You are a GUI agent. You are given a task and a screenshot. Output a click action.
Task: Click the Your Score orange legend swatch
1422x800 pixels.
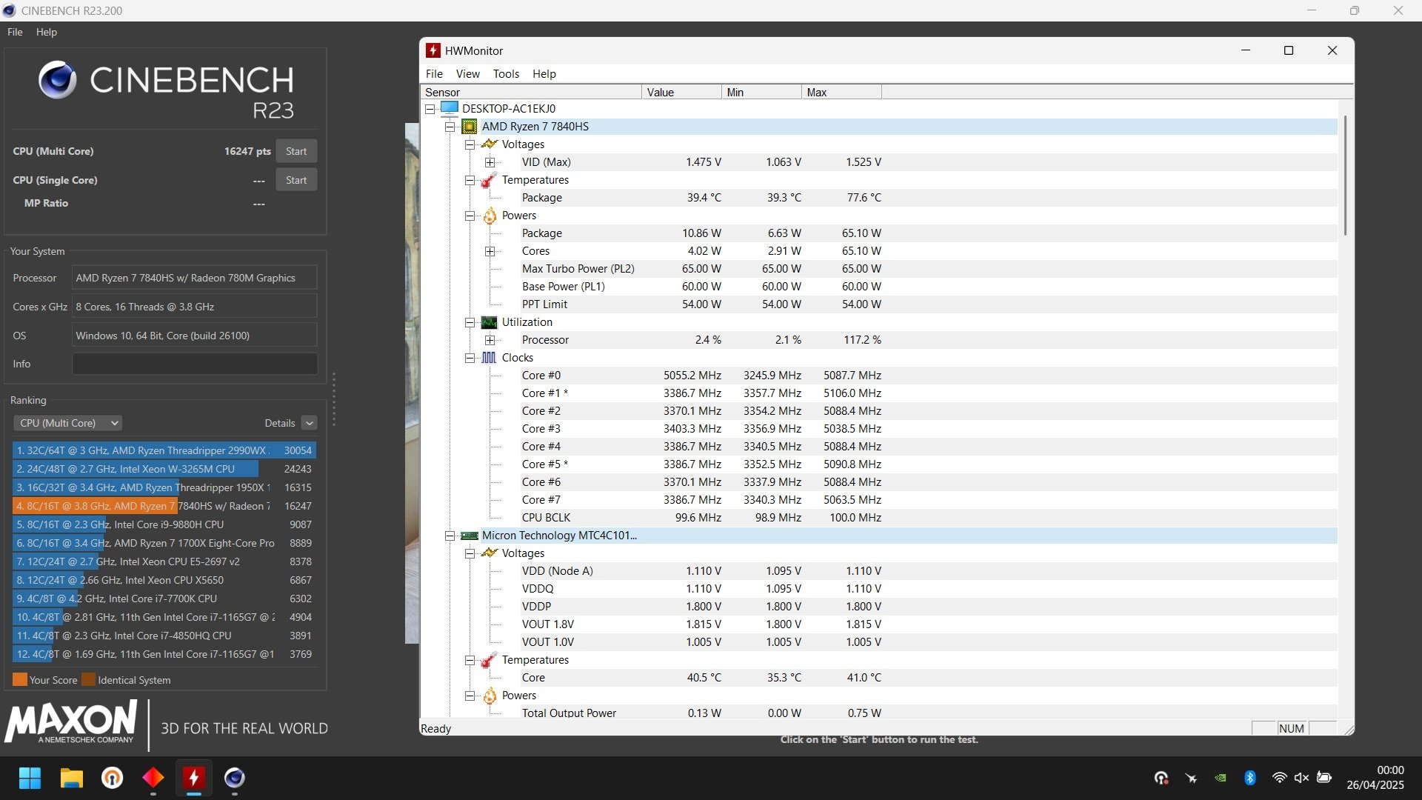coord(20,679)
